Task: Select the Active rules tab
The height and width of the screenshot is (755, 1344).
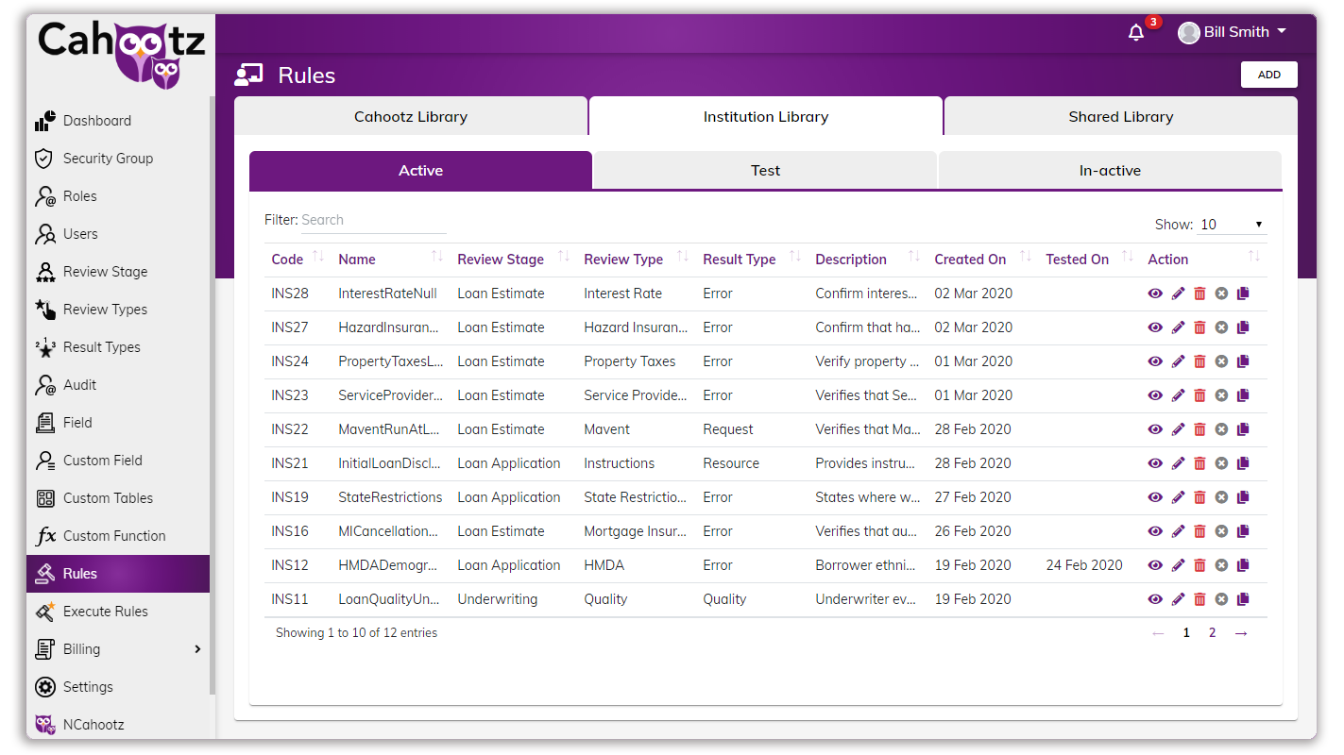Action: tap(420, 171)
